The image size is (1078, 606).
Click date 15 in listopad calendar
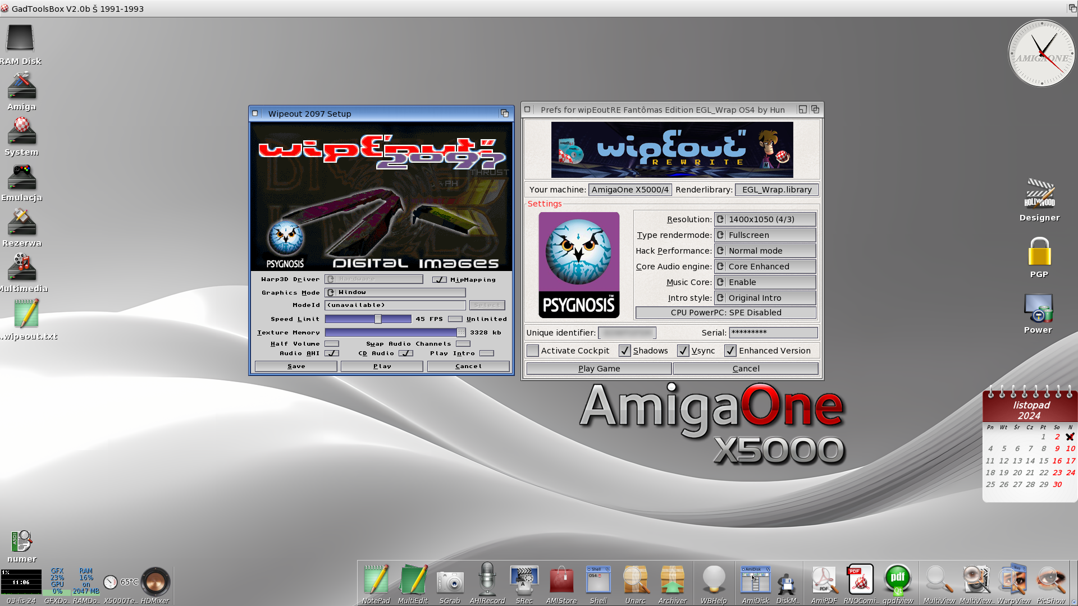point(1043,461)
